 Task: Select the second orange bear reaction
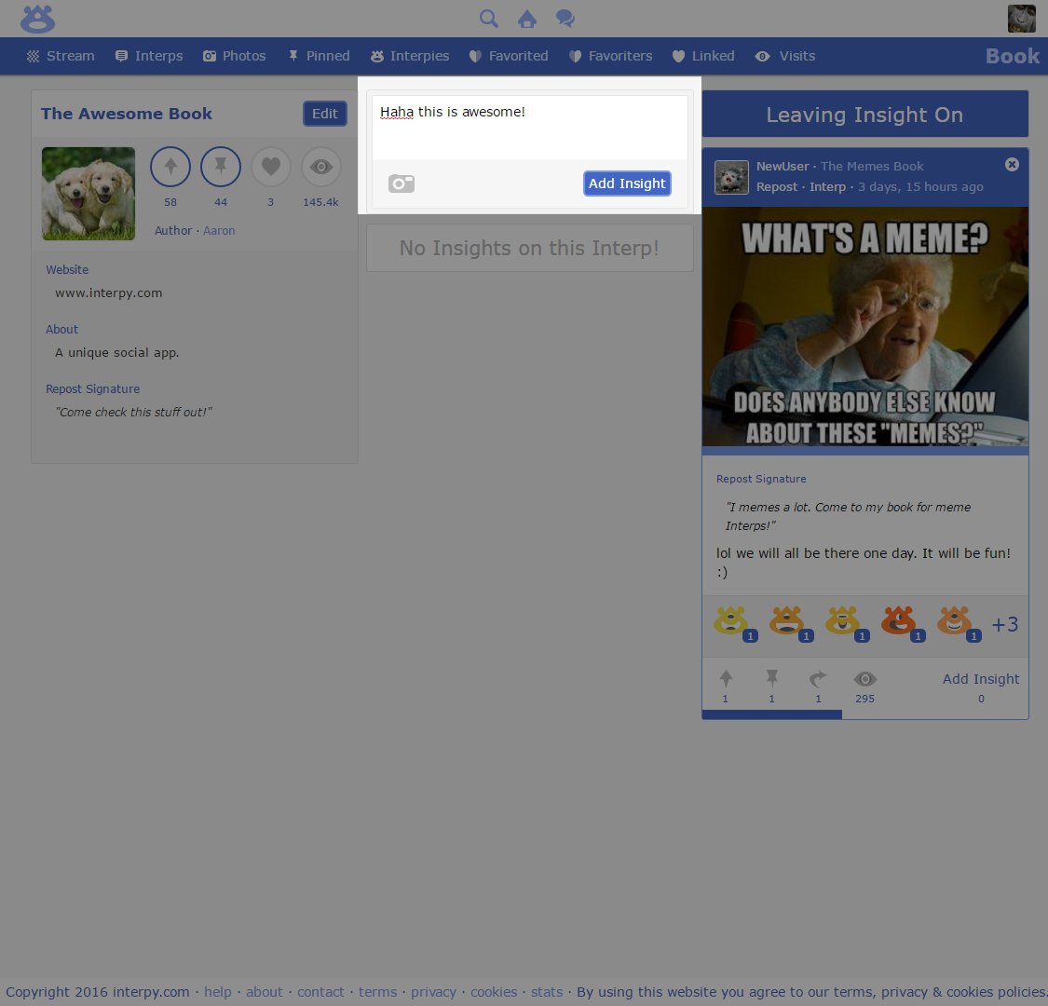788,622
